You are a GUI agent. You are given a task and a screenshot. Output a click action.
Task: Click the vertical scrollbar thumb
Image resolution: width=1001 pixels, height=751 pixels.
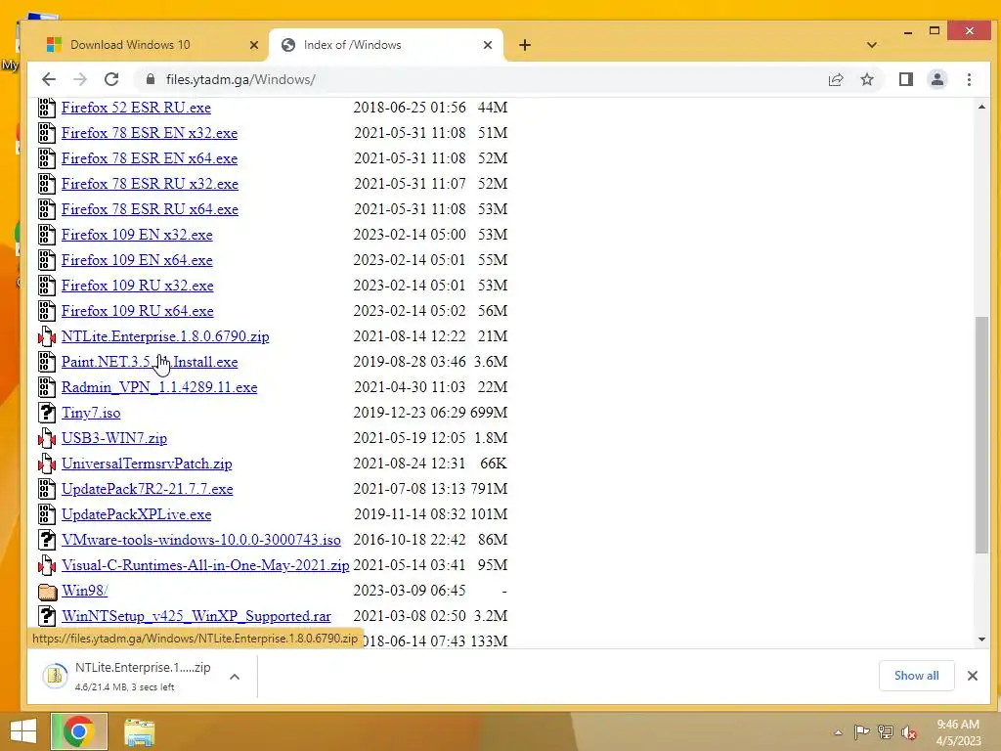pyautogui.click(x=981, y=435)
